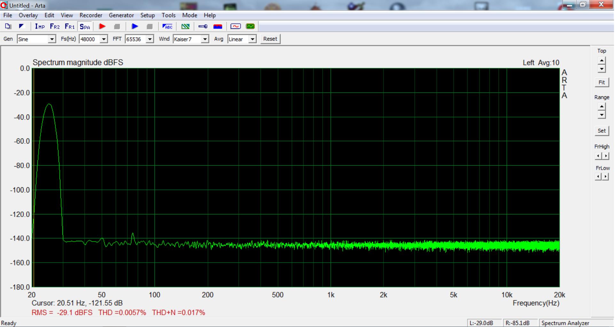Open the Setup menu

click(147, 15)
